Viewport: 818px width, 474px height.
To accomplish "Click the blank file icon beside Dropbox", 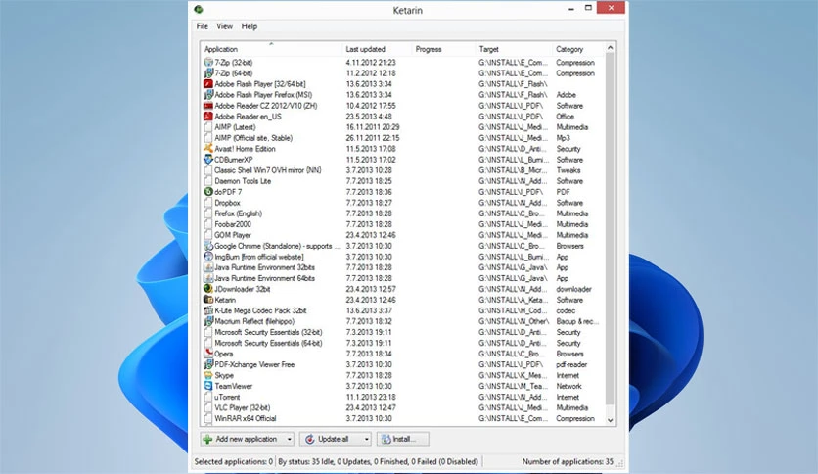I will coord(208,203).
